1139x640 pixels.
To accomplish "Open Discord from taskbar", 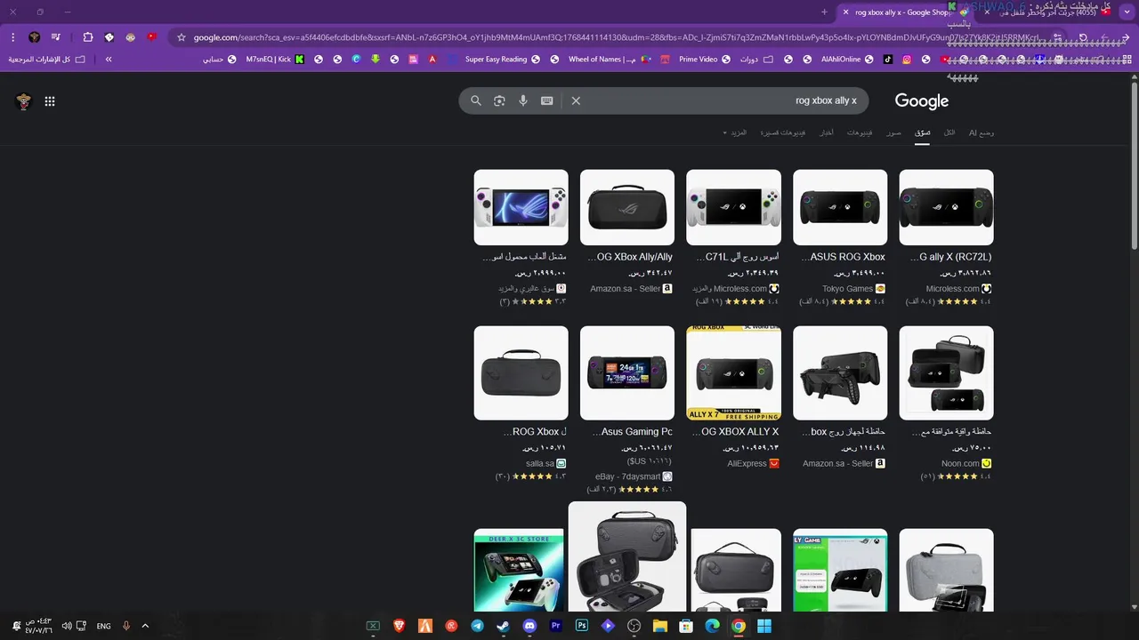I will 529,626.
